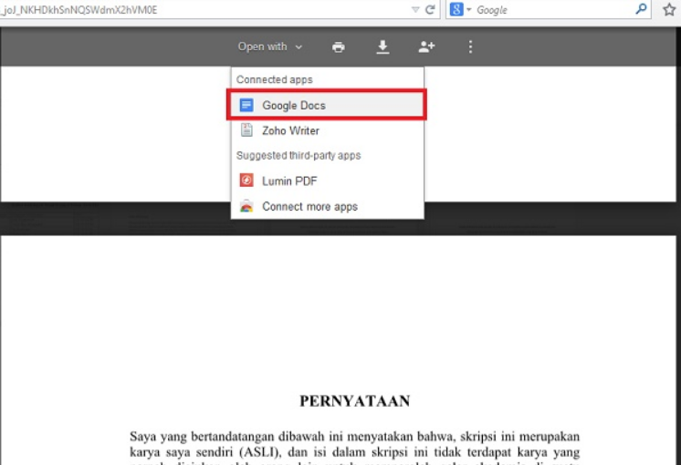This screenshot has width=681, height=465.
Task: Click the paragraph starting 'Saya yang bertandatangan'
Action: (x=355, y=448)
